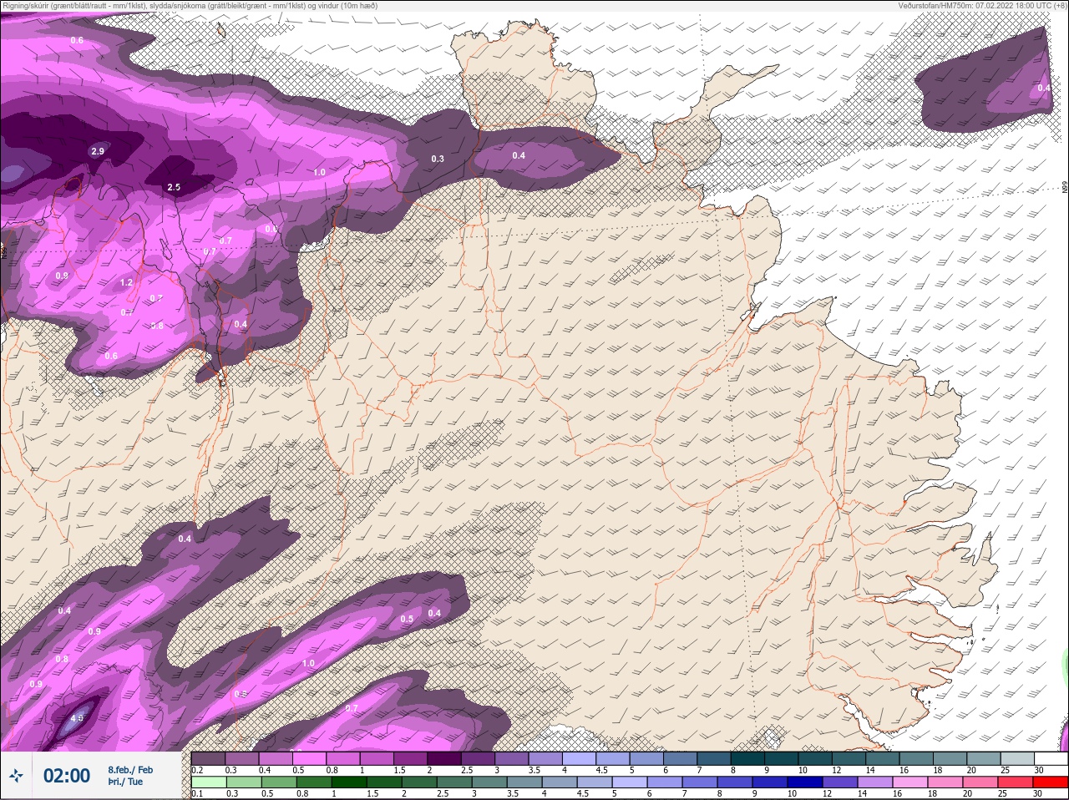The image size is (1069, 800).
Task: Click the white swatch ending the upper legend row
Action: click(x=1051, y=758)
